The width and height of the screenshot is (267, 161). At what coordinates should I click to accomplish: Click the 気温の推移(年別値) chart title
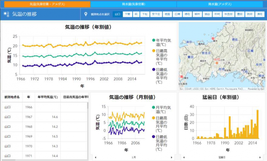(x=88, y=27)
